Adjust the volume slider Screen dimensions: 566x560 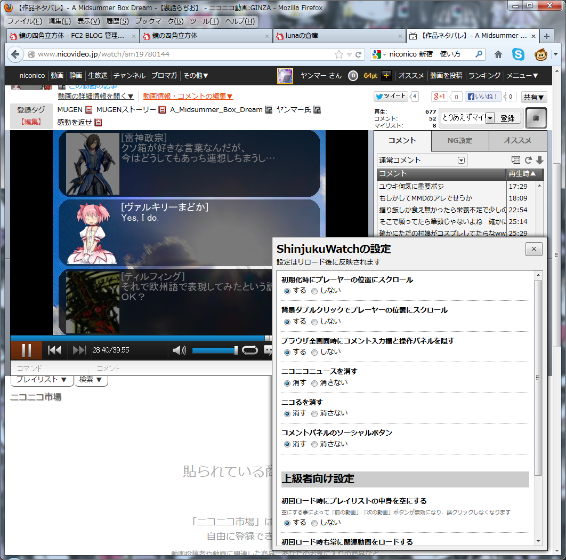[x=213, y=350]
